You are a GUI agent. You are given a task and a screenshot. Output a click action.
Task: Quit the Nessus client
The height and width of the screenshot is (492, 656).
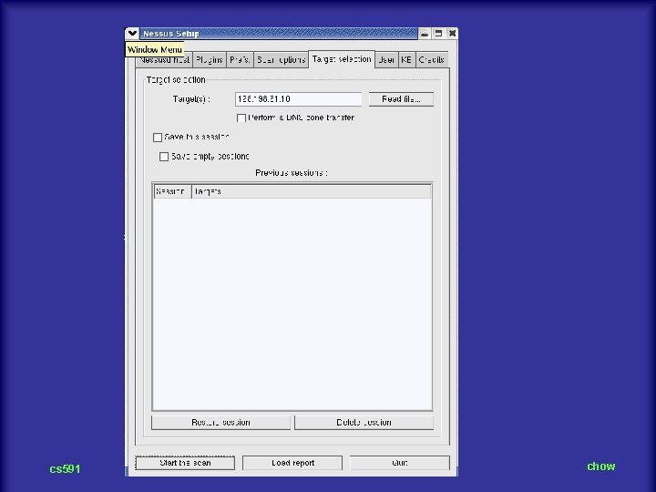400,463
